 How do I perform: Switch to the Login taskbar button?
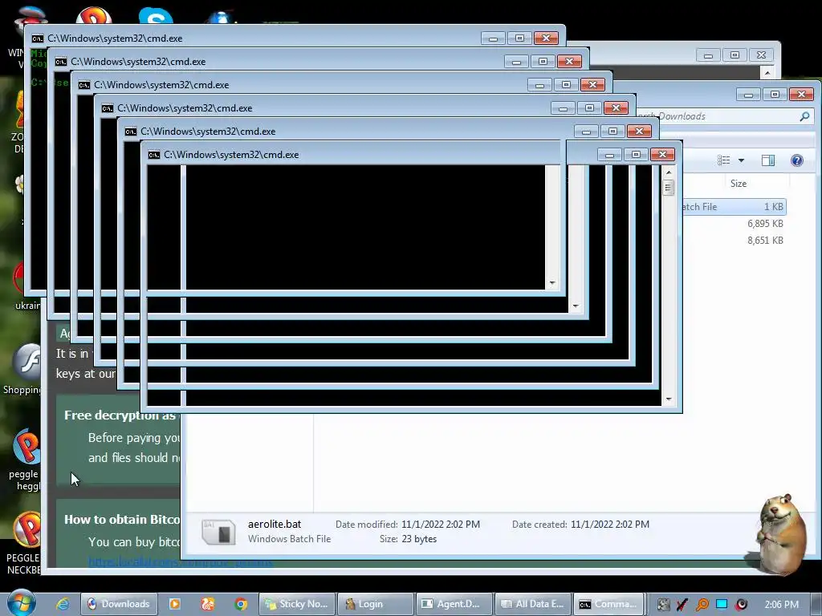(x=376, y=604)
